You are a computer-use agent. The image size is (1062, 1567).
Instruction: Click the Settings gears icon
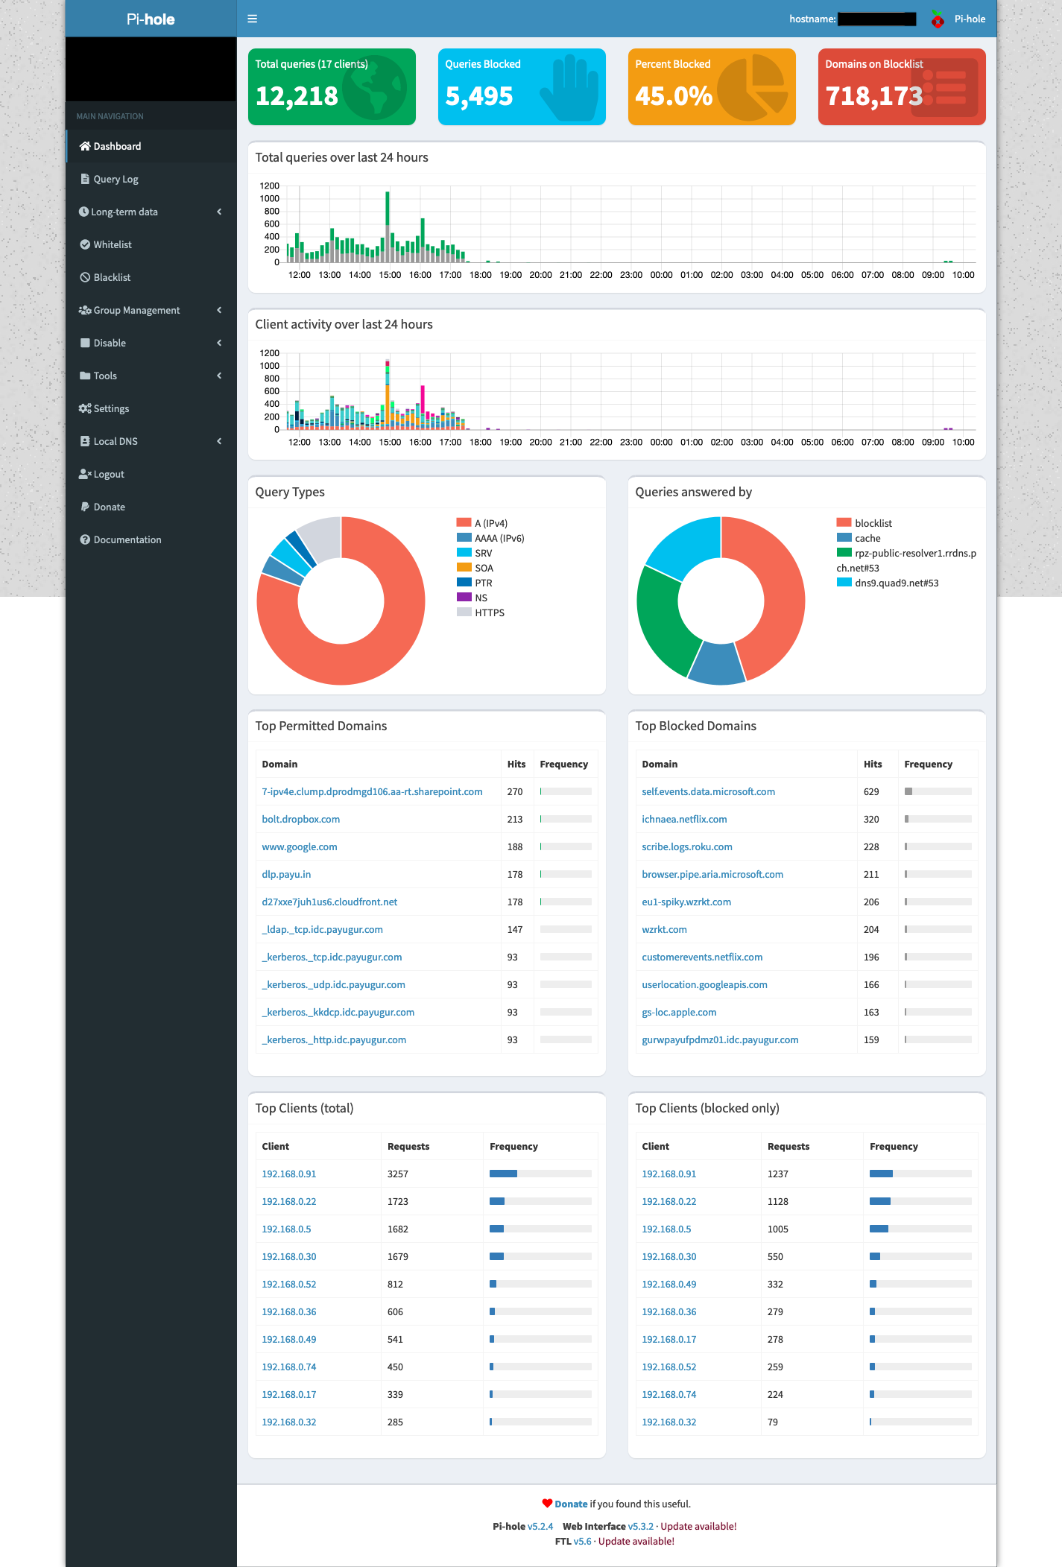85,408
